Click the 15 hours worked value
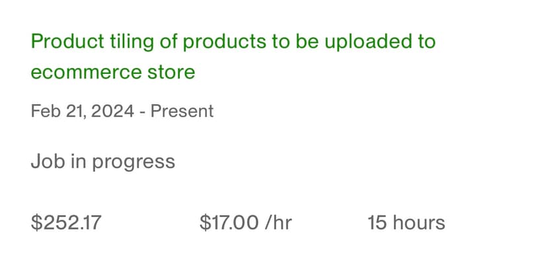The width and height of the screenshot is (547, 262). coord(406,223)
